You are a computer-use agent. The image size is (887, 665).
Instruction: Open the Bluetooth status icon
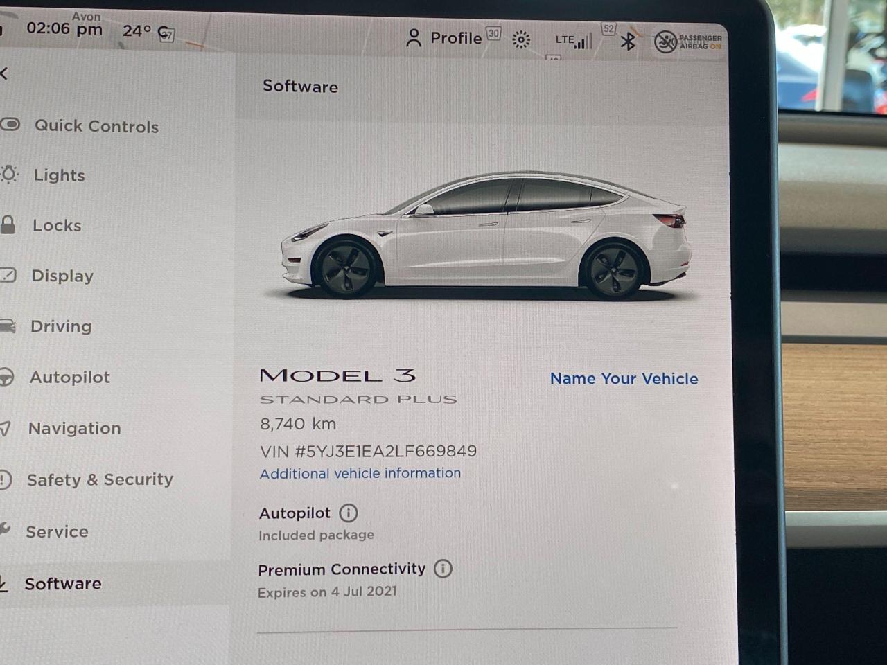628,41
